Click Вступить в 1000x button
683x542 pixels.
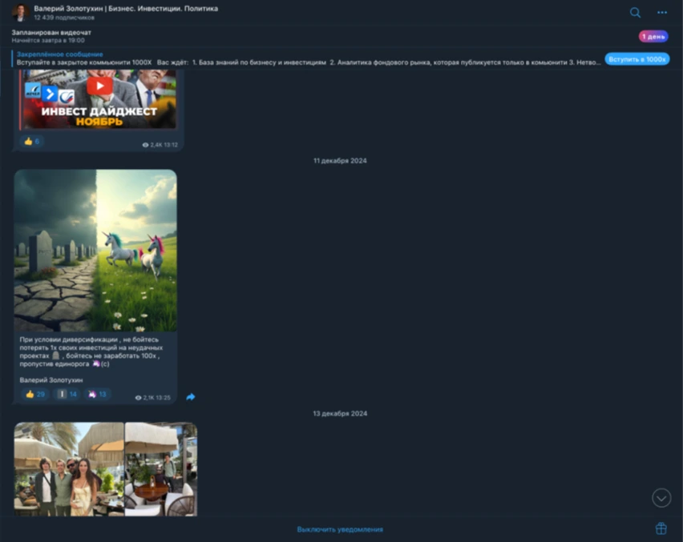(637, 59)
